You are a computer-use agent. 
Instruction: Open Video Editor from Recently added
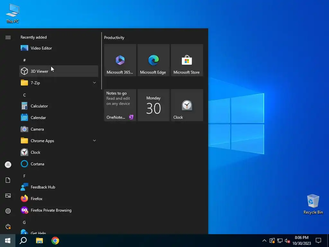[58, 48]
